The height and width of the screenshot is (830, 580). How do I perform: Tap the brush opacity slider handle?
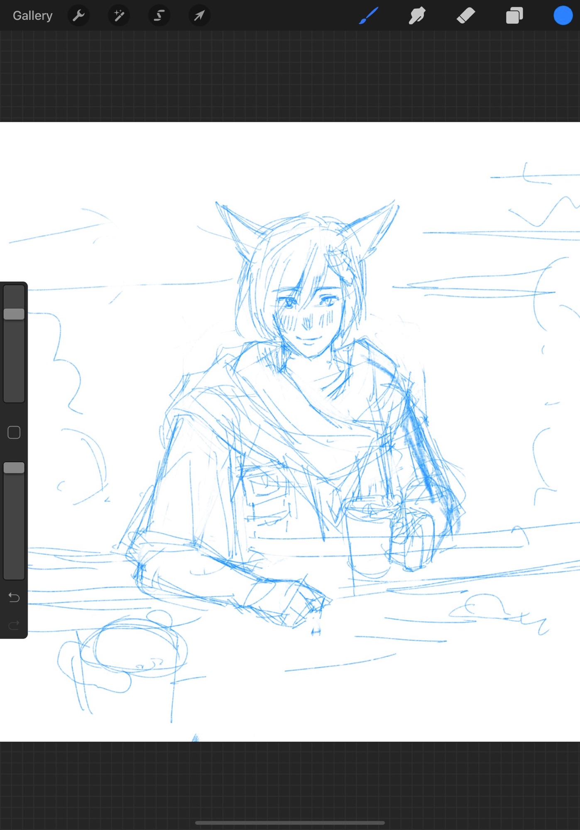[14, 468]
